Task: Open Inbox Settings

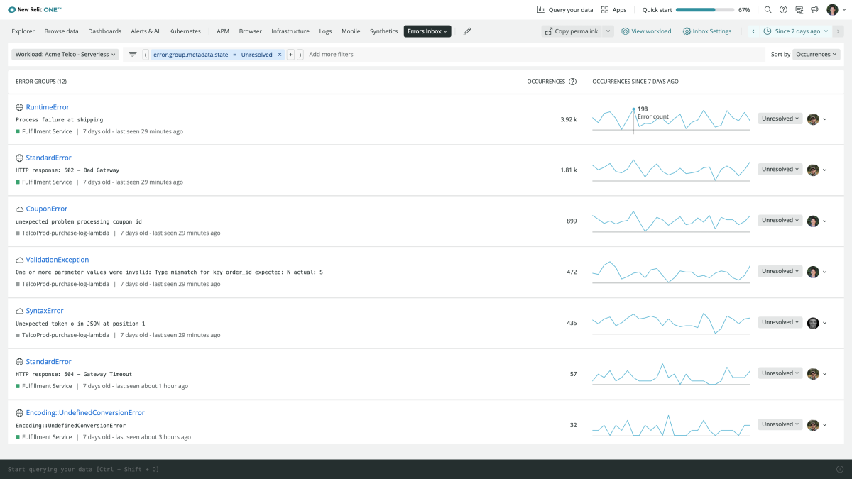Action: point(707,31)
